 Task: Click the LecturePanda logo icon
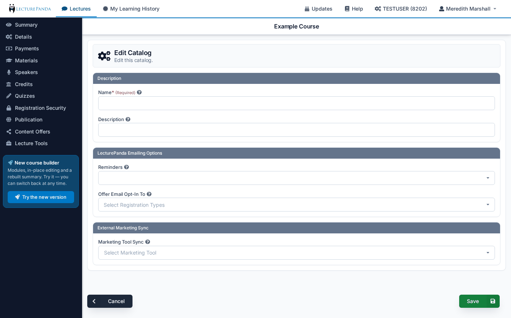pyautogui.click(x=12, y=8)
